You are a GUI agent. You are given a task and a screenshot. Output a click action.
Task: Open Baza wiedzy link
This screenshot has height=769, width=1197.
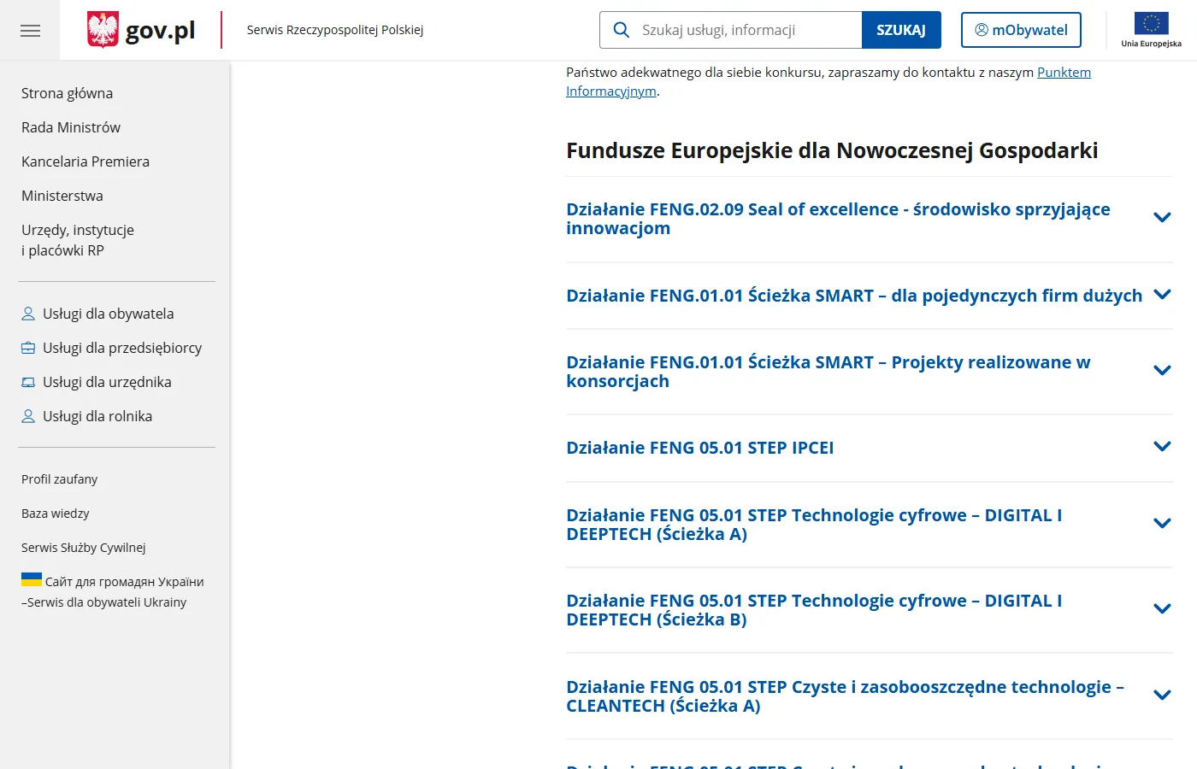point(56,514)
